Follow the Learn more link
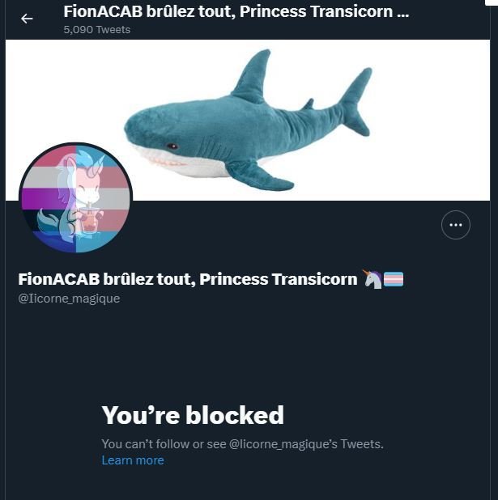Screen dimensions: 498x500 (x=133, y=460)
